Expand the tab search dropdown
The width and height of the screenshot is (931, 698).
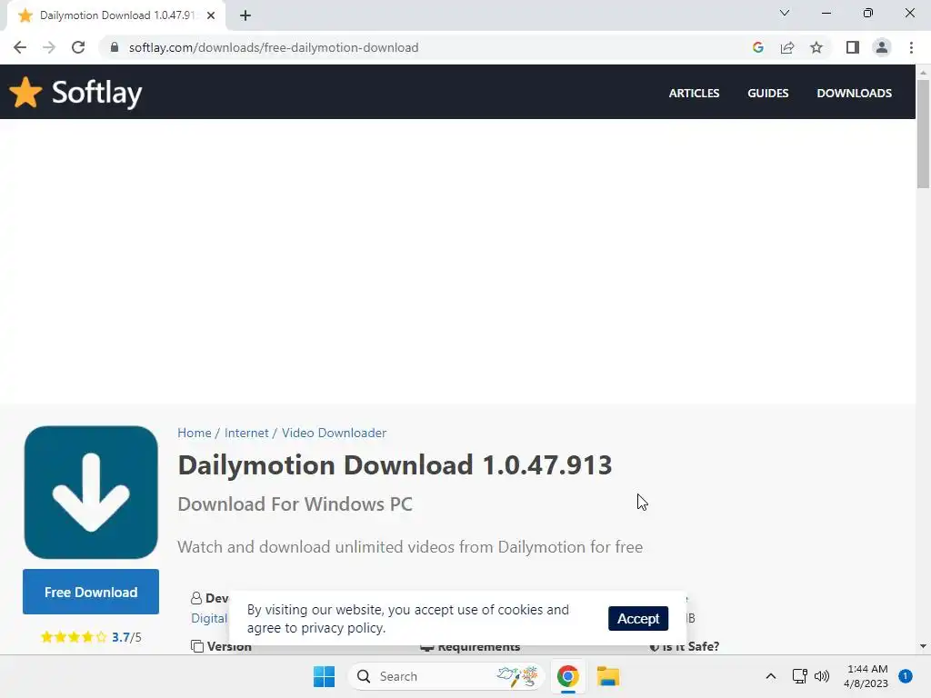(x=785, y=13)
